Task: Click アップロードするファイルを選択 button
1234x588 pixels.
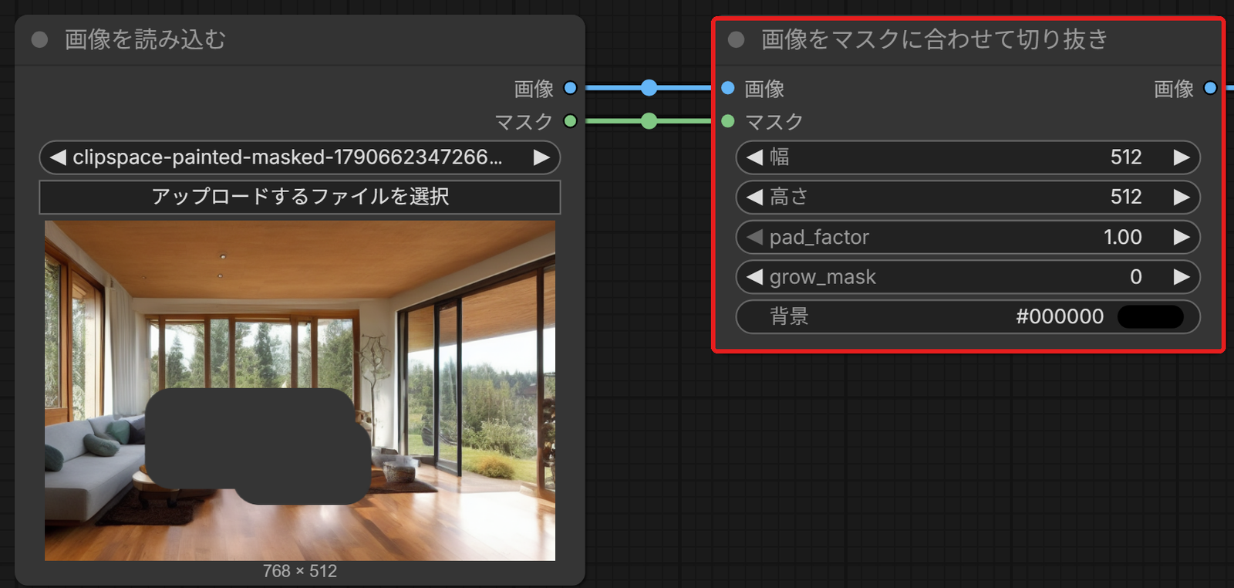Action: [300, 197]
